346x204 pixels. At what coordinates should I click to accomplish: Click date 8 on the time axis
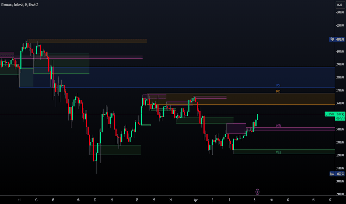[x=254, y=200]
